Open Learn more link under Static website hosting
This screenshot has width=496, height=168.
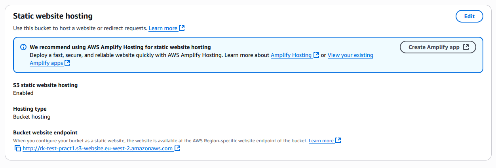click(x=163, y=28)
